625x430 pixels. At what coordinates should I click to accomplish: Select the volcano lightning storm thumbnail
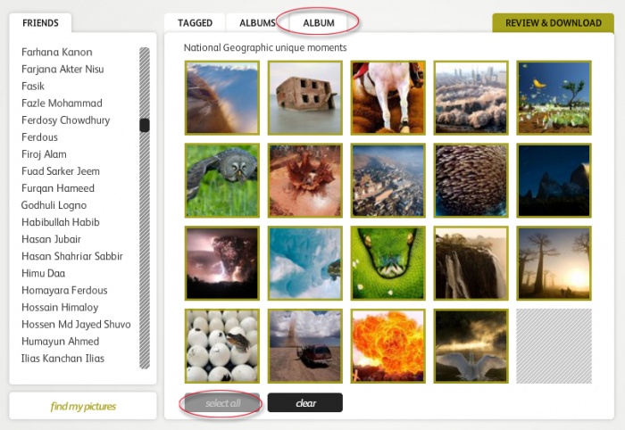[222, 263]
